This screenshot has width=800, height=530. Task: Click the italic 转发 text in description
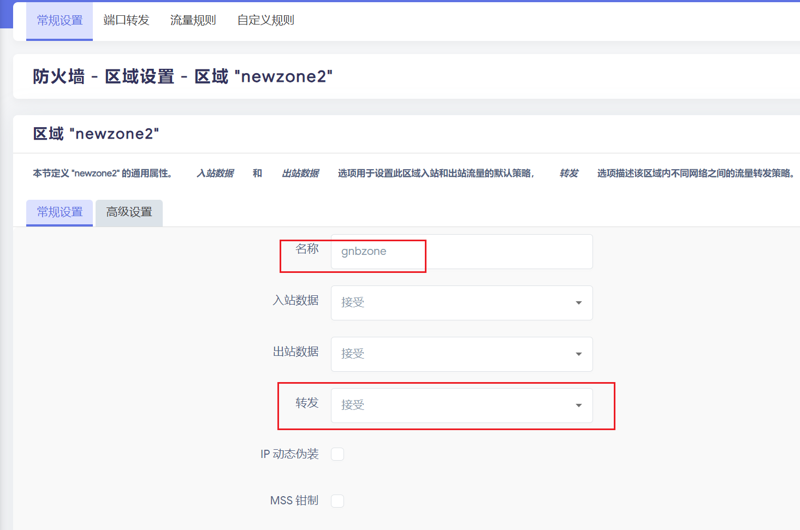click(568, 173)
